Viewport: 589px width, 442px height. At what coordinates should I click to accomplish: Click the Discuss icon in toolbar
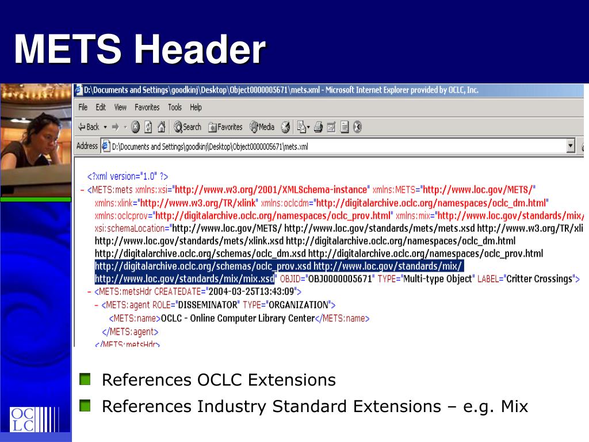tap(345, 127)
